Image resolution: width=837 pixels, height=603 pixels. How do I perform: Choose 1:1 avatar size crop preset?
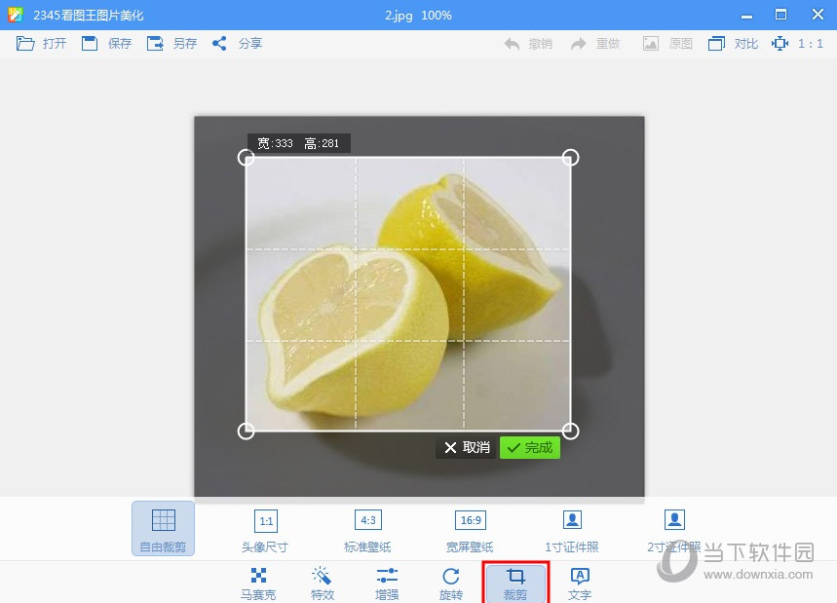coord(265,528)
